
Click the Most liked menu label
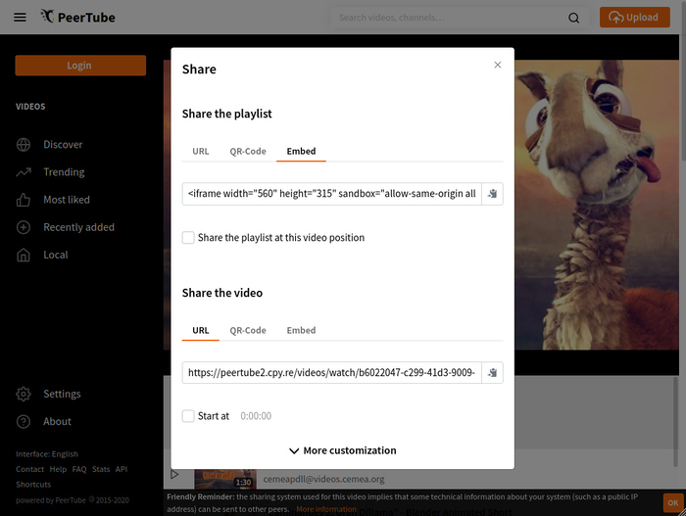(67, 200)
